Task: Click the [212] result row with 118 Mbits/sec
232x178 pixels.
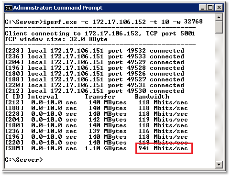Action: click(97, 102)
